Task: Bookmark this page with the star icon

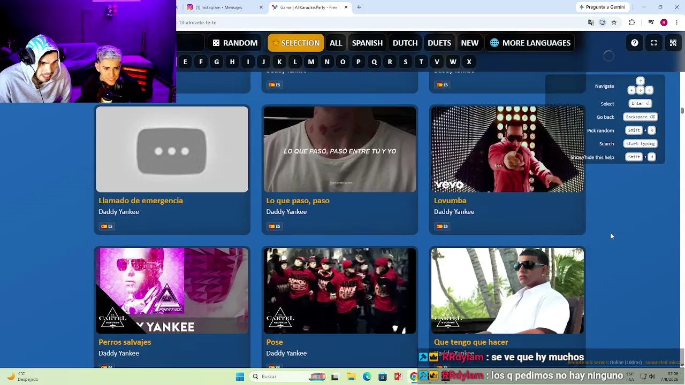Action: click(x=614, y=22)
